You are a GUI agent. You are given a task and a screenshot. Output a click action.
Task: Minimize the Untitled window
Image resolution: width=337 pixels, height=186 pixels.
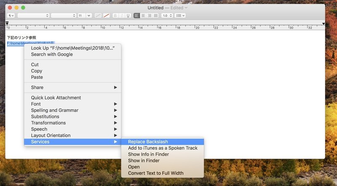(16, 8)
